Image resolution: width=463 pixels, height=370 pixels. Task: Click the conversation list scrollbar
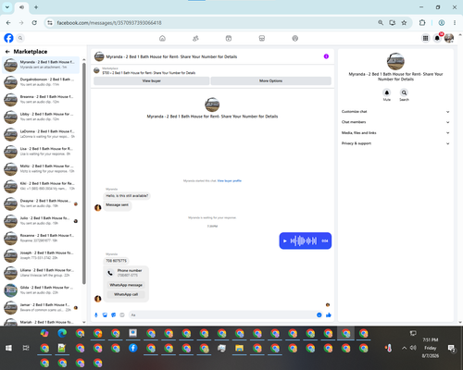tap(84, 174)
